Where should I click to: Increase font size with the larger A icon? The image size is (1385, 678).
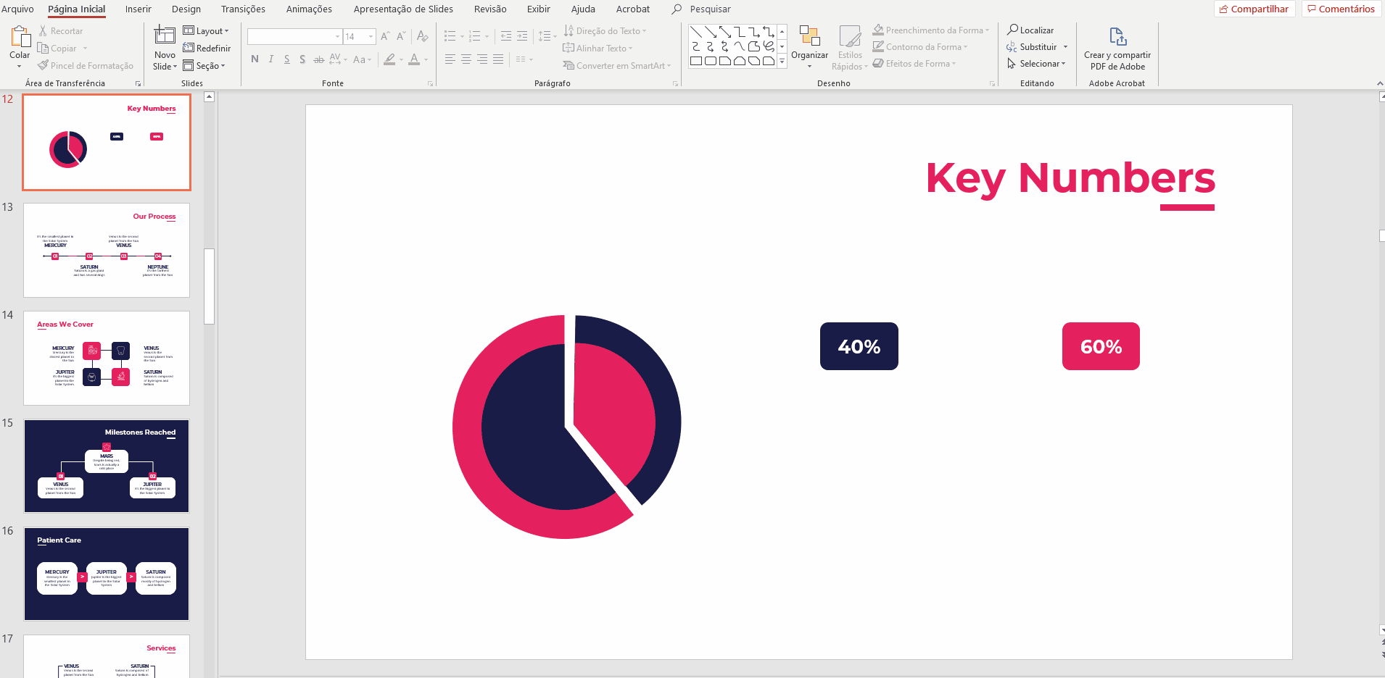[385, 36]
